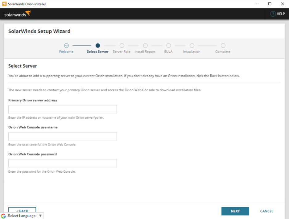Viewport: 289px width, 219px height.
Task: Click the SolarWinds logo in header
Action: click(18, 14)
